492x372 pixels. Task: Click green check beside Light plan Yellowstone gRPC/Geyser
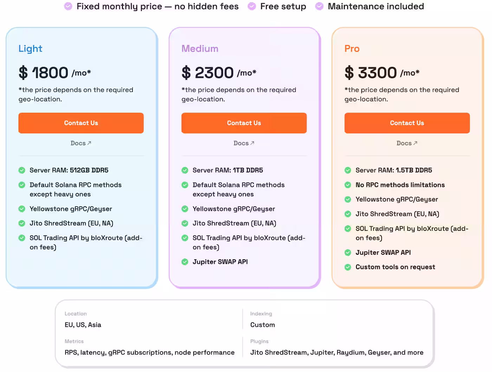(x=22, y=209)
